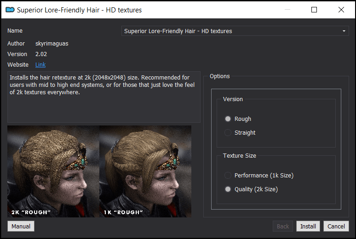Click the Install button
Image resolution: width=356 pixels, height=239 pixels.
point(308,226)
